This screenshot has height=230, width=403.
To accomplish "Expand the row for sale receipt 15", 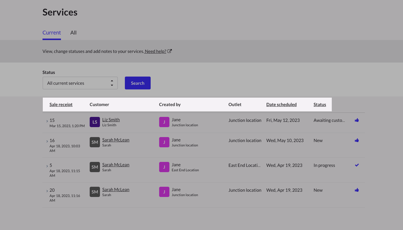I will [x=47, y=121].
